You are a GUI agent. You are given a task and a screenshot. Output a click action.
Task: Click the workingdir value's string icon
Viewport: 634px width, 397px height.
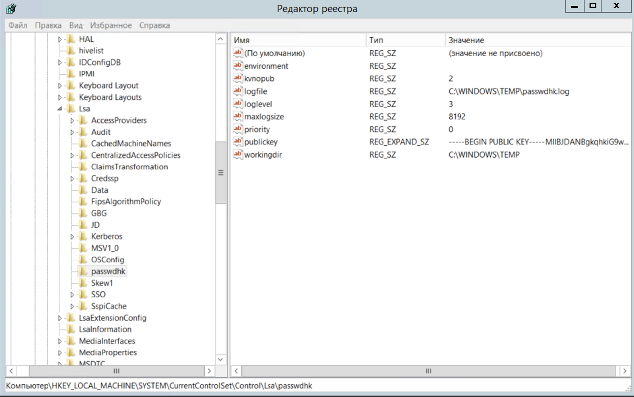click(238, 154)
